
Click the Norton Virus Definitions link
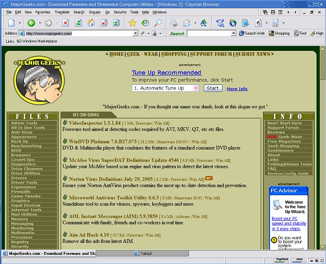tap(111, 179)
